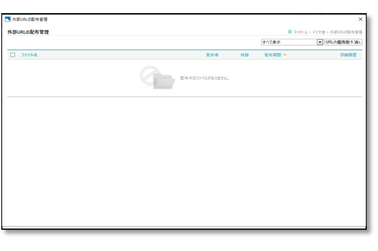Click the window title bar text
Image resolution: width=378 pixels, height=251 pixels.
click(30, 19)
